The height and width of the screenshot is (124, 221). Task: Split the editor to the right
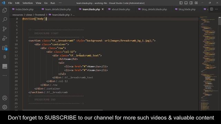(x=212, y=9)
